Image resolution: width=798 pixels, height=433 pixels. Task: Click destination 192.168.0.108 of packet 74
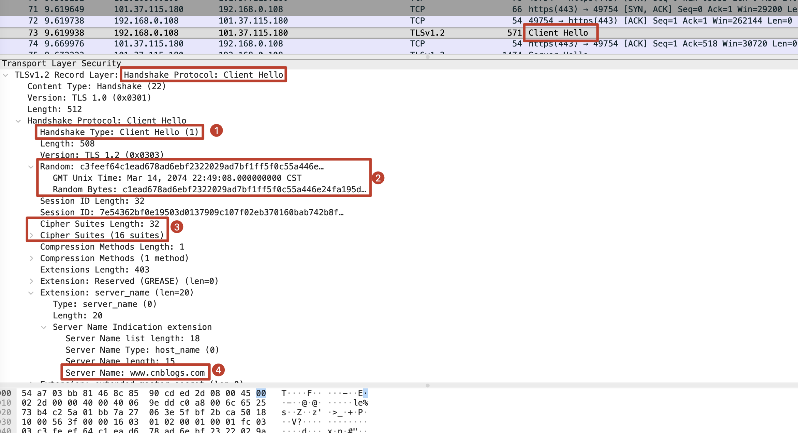click(251, 44)
